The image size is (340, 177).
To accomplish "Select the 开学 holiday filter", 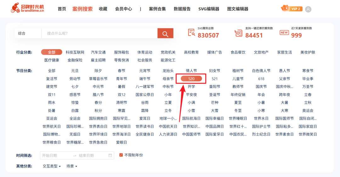I will tap(191, 87).
